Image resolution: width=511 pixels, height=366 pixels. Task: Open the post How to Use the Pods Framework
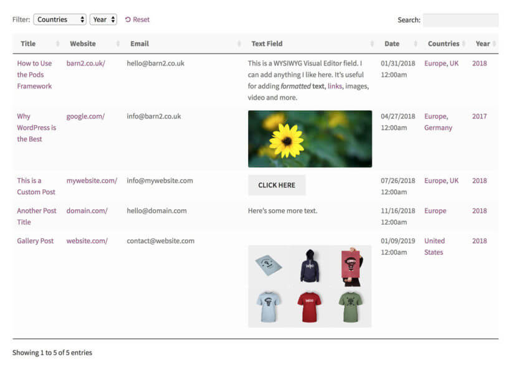(34, 74)
